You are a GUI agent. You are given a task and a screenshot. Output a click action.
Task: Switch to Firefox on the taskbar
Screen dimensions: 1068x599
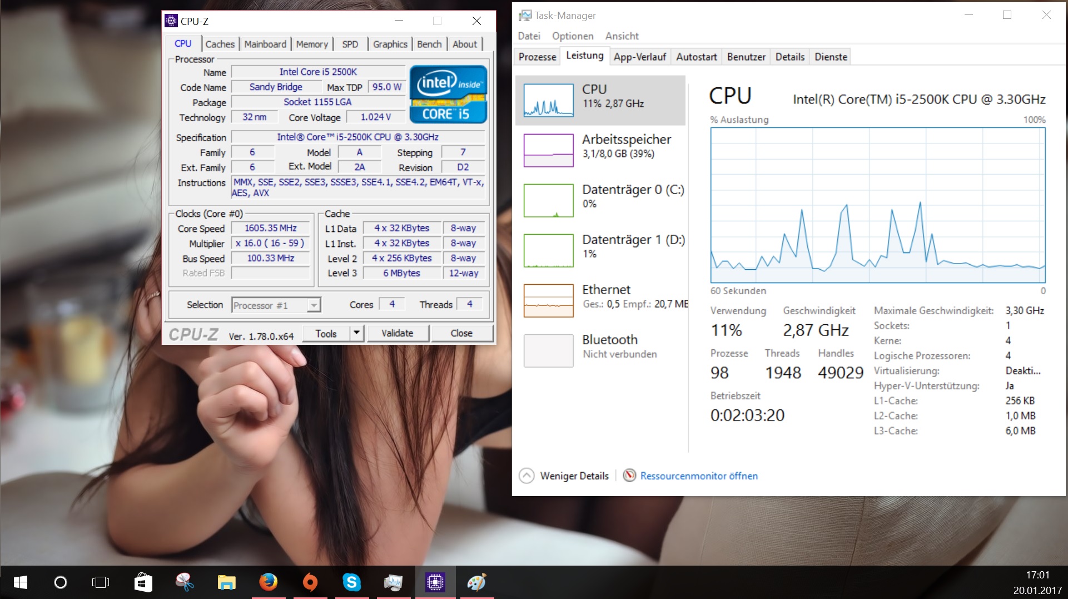pyautogui.click(x=268, y=582)
